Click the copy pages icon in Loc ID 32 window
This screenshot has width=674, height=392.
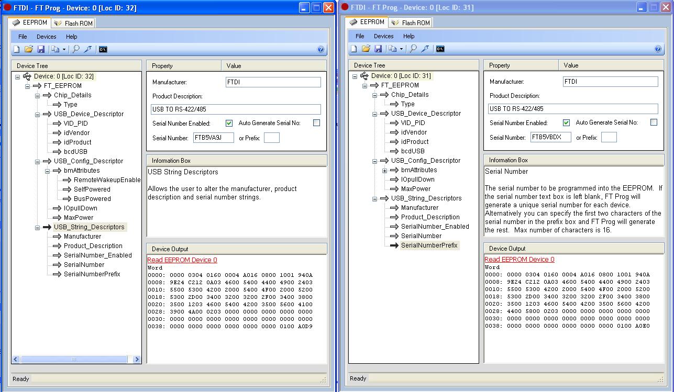[55, 49]
